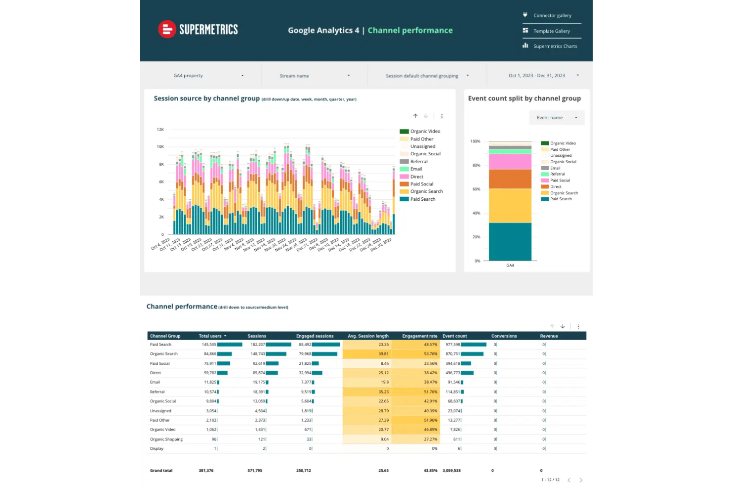The height and width of the screenshot is (488, 733).
Task: Open Stream name dropdown
Action: pos(314,76)
